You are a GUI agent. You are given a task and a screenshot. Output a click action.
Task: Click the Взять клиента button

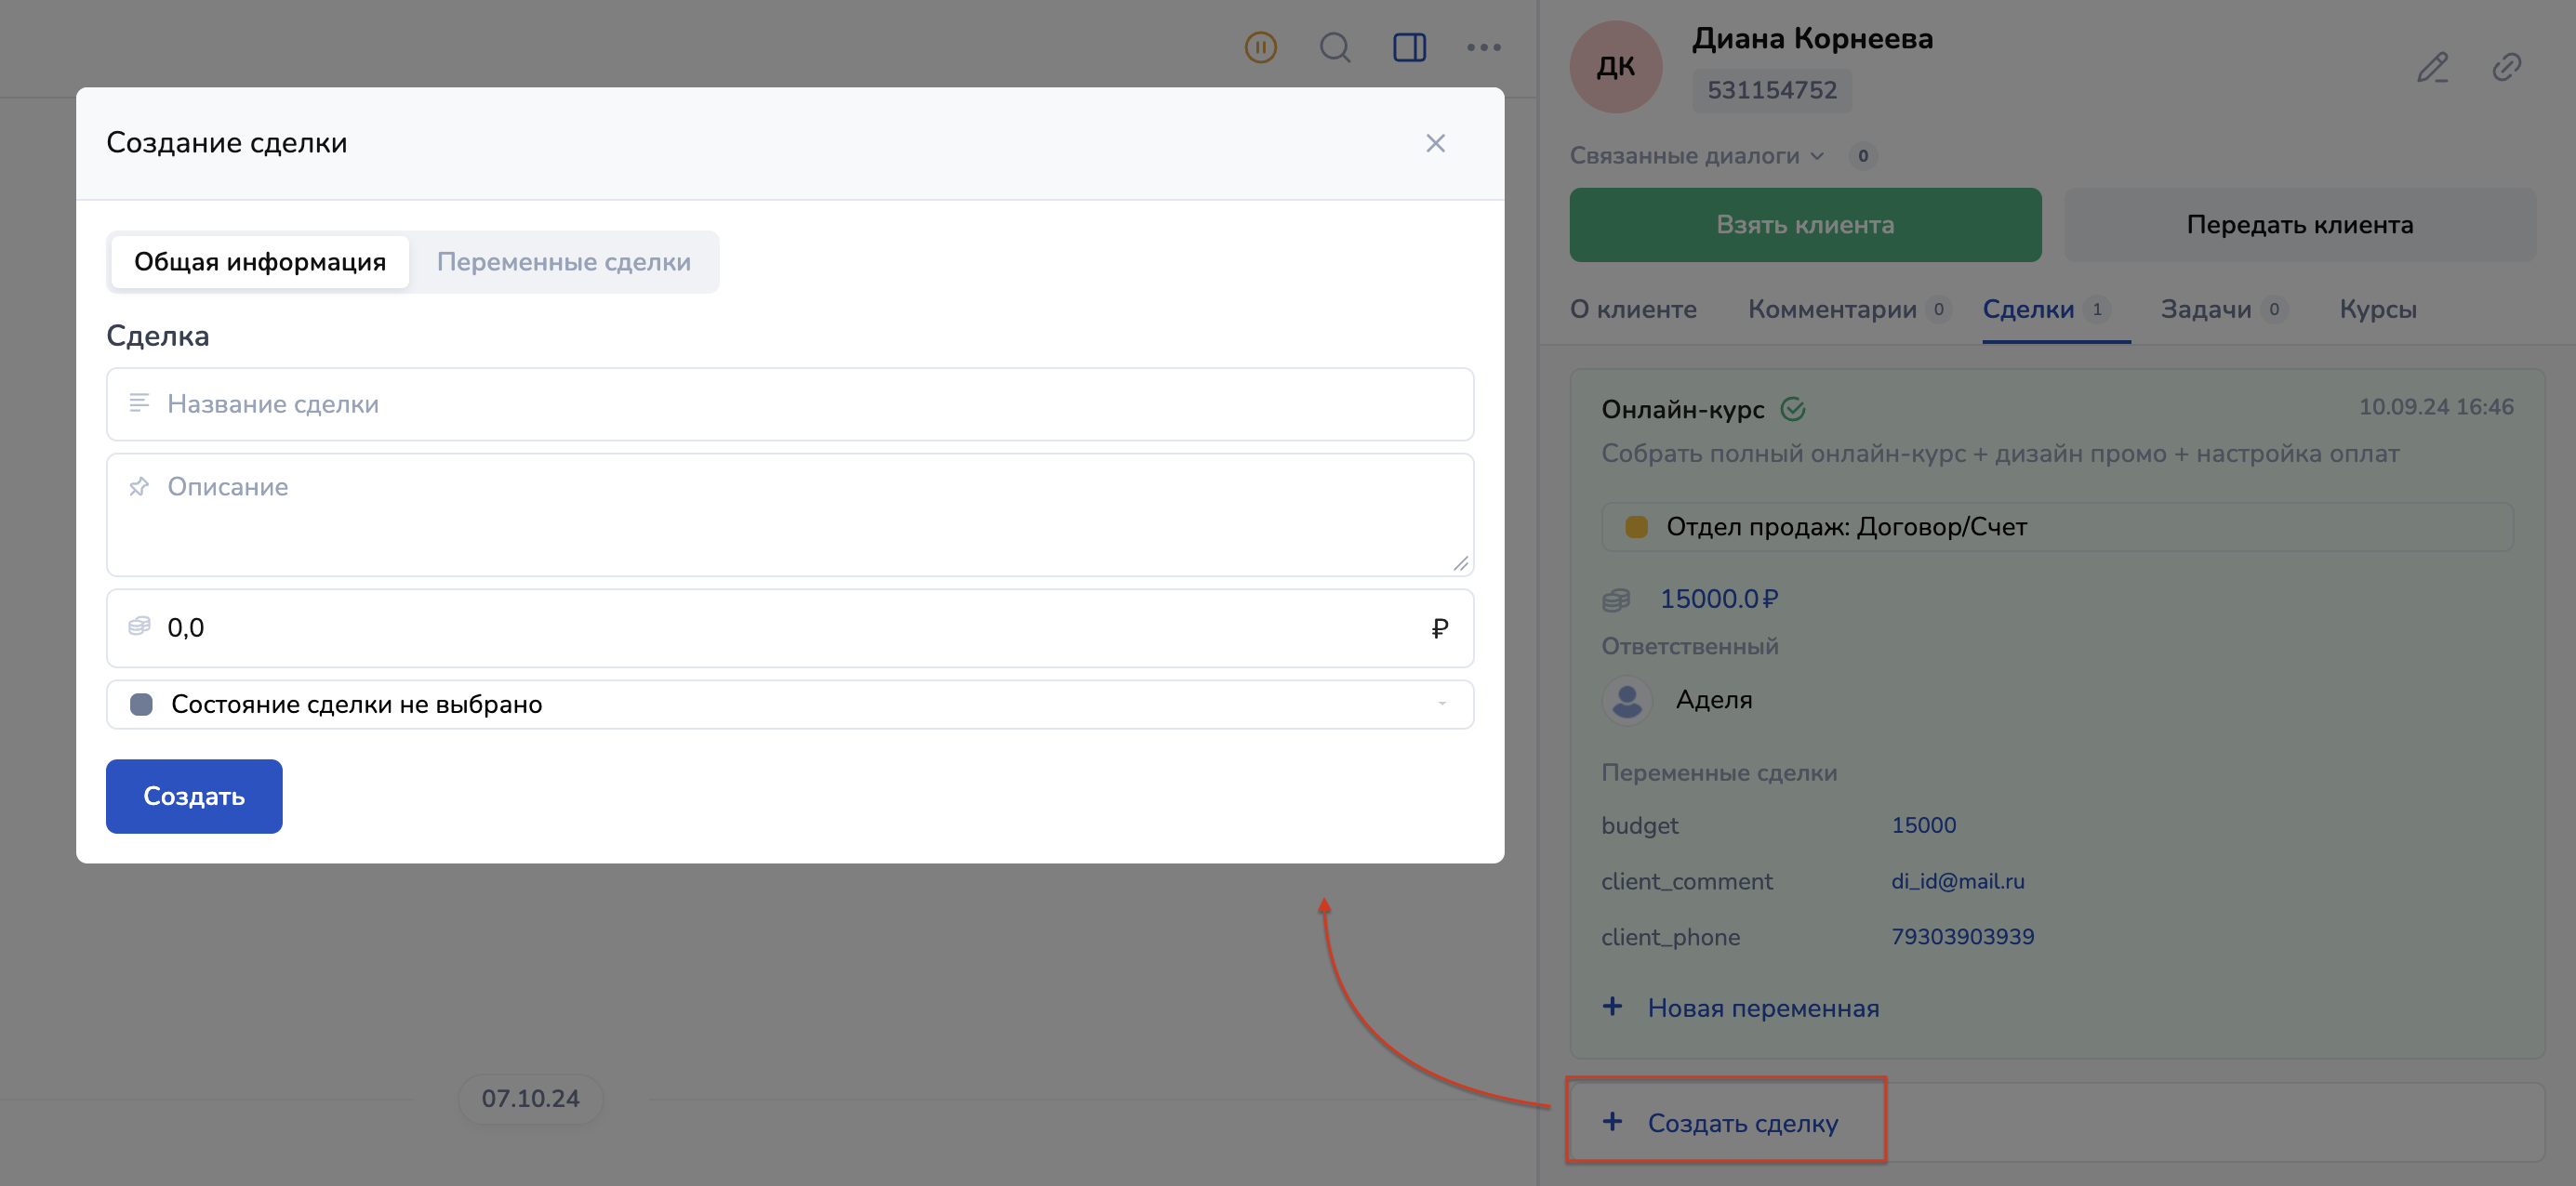[1805, 225]
